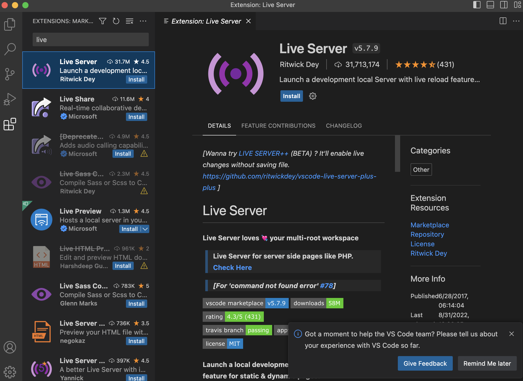
Task: Switch to the Changelog tab
Action: point(344,126)
